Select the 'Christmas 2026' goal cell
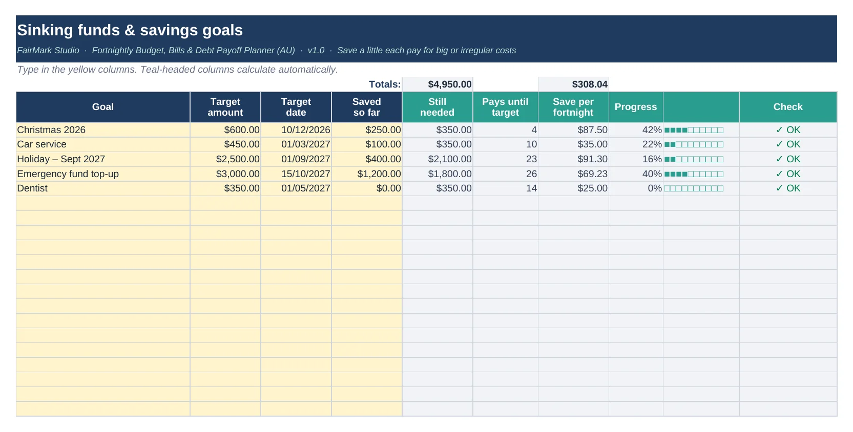Image resolution: width=853 pixels, height=432 pixels. coord(103,130)
